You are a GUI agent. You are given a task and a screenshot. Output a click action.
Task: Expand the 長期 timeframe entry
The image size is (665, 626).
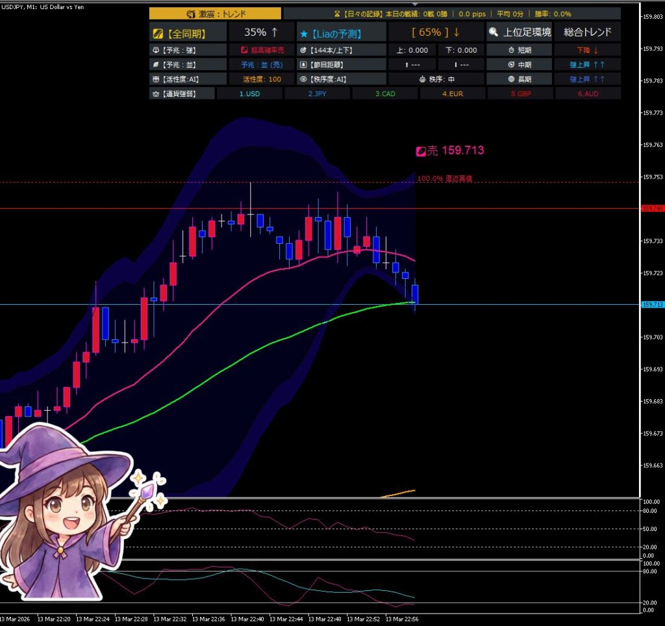[x=520, y=79]
